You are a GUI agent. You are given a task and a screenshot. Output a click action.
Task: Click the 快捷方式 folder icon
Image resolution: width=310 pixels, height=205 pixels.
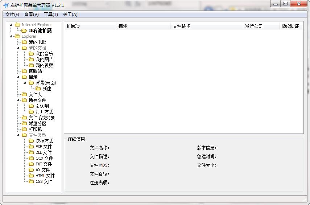[x=31, y=141]
